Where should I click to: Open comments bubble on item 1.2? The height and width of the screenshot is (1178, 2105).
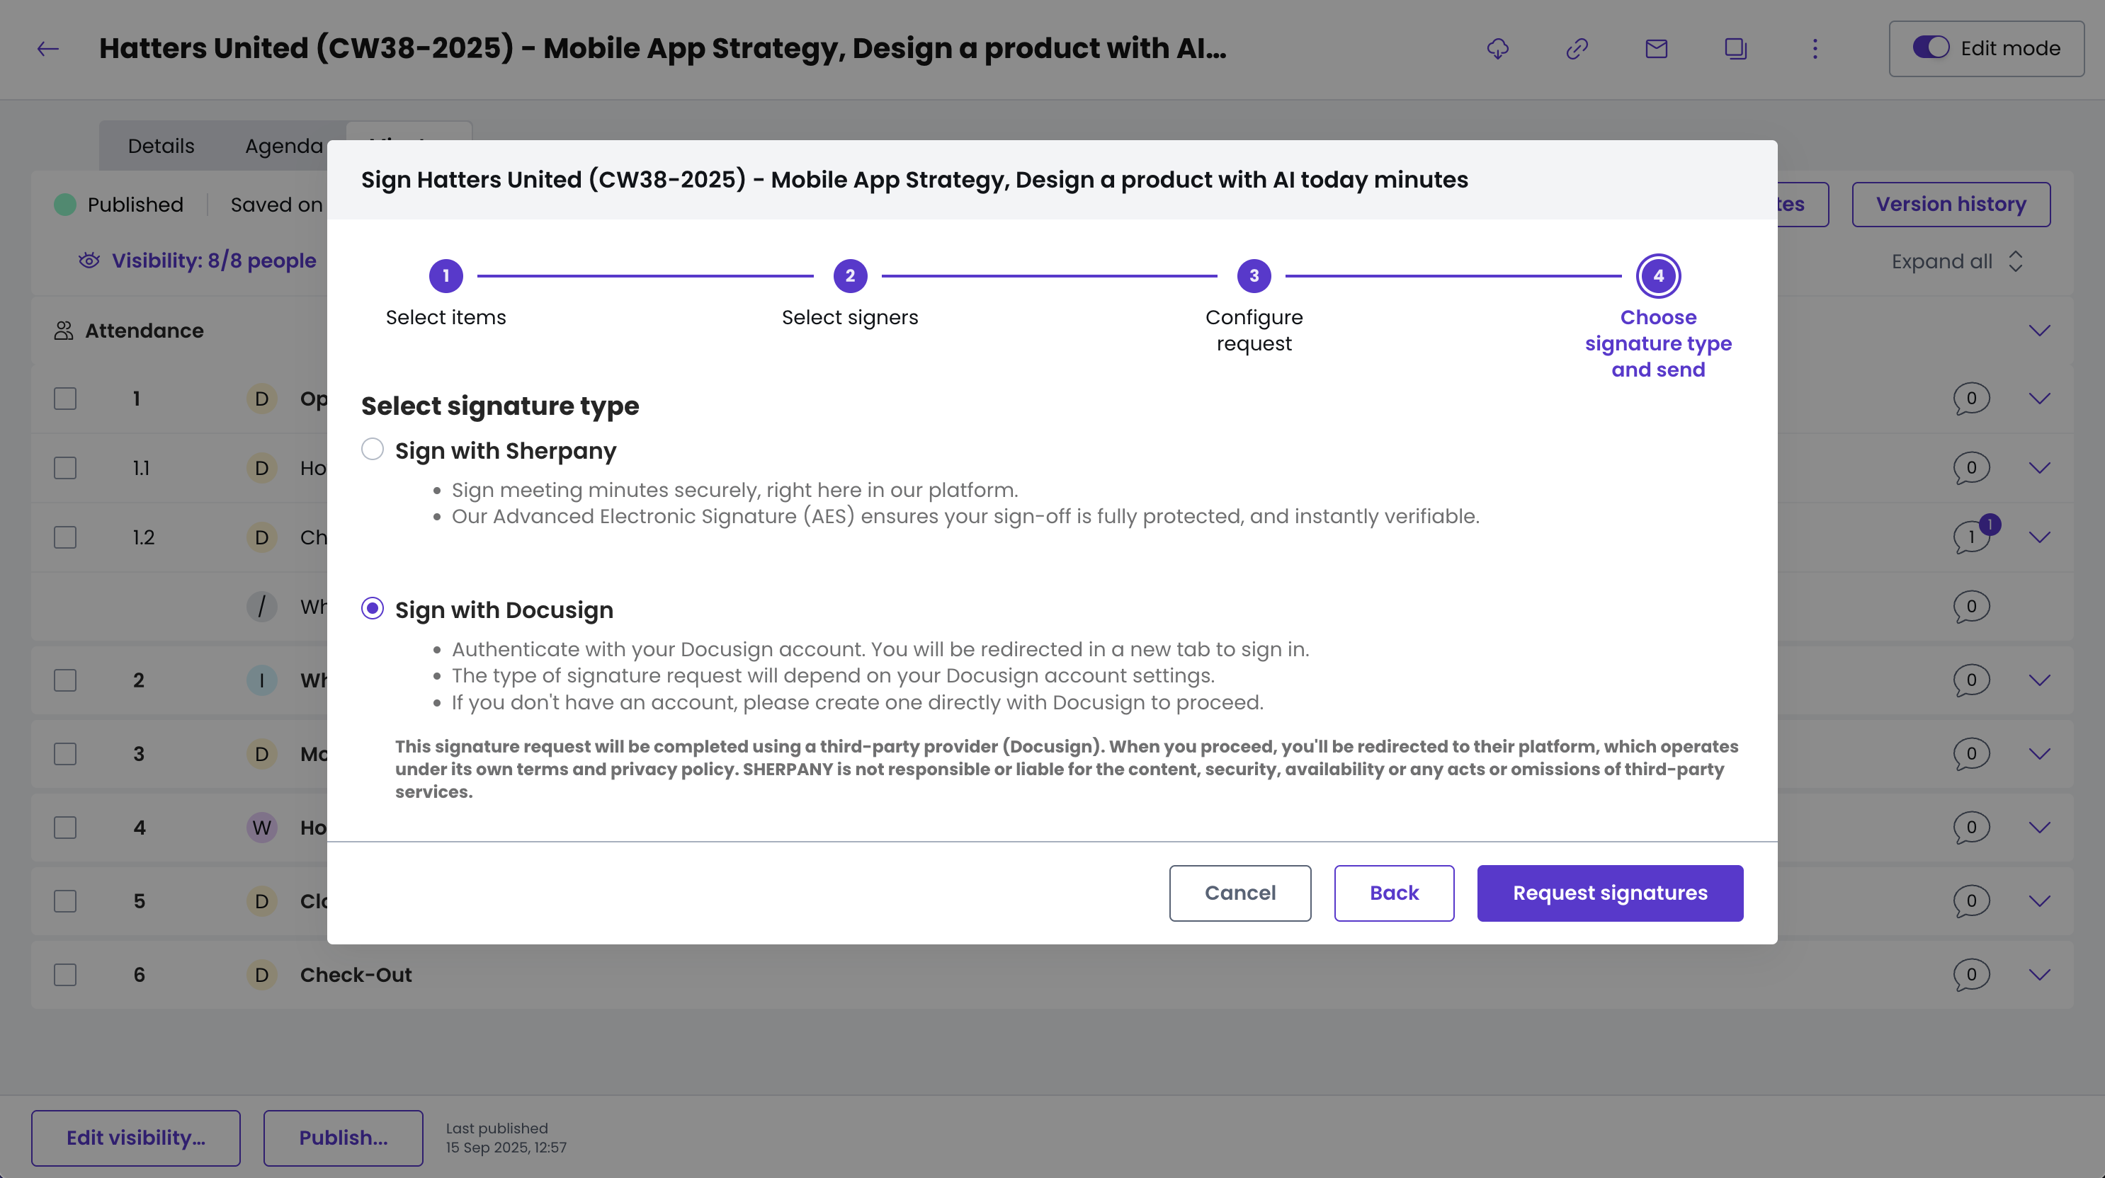(1970, 537)
